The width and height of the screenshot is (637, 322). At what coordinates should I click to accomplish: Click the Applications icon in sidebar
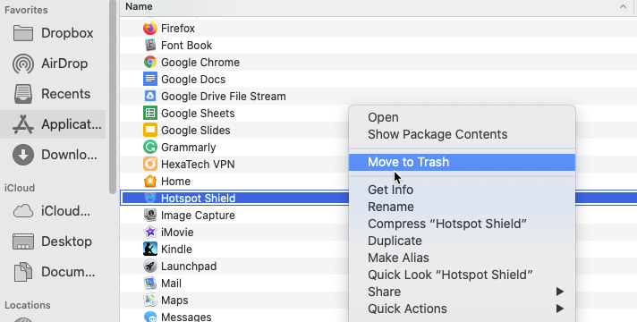pyautogui.click(x=23, y=124)
